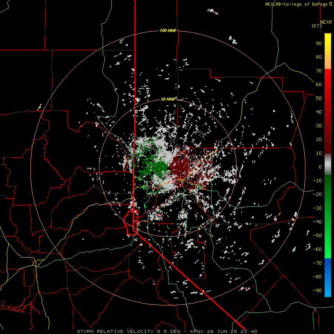Click the 40 value on the velocity scale
The image size is (334, 334).
[x=319, y=112]
